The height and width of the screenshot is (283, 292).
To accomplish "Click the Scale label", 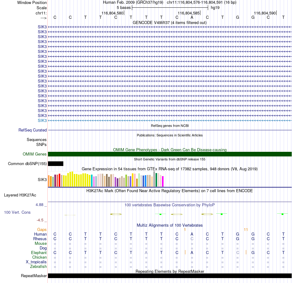I will (x=41, y=8).
